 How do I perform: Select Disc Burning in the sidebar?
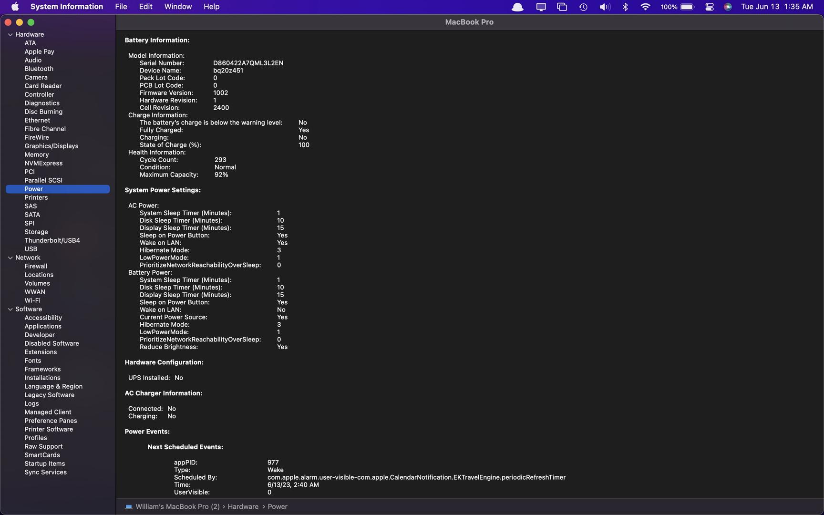point(43,112)
